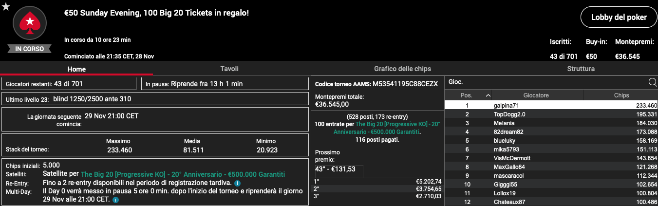Click the favorite star icon

6,6
